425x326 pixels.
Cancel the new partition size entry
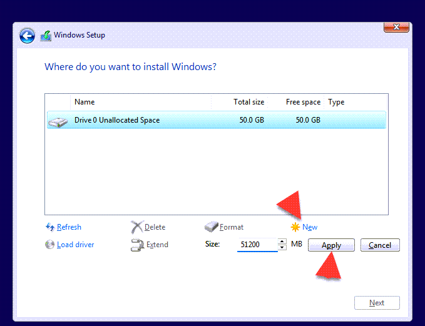380,245
